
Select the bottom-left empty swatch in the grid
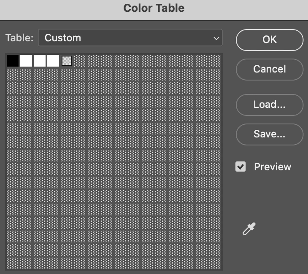[x=13, y=263]
